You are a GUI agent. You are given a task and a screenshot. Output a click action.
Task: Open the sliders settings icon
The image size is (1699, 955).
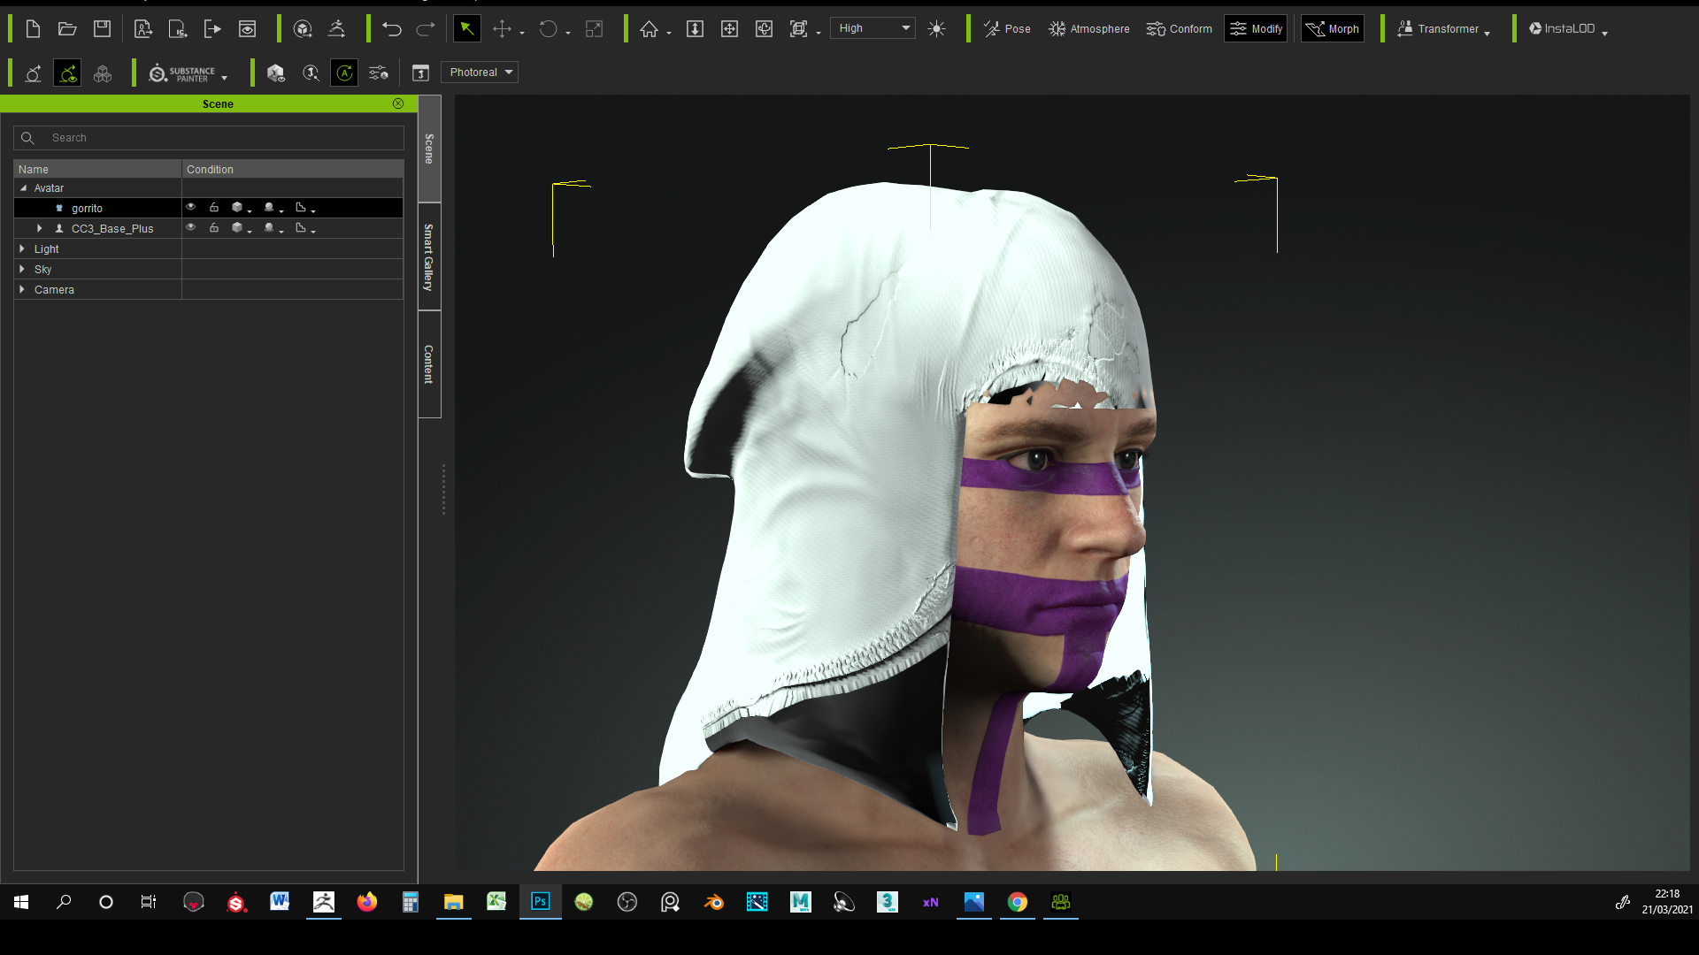coord(379,73)
